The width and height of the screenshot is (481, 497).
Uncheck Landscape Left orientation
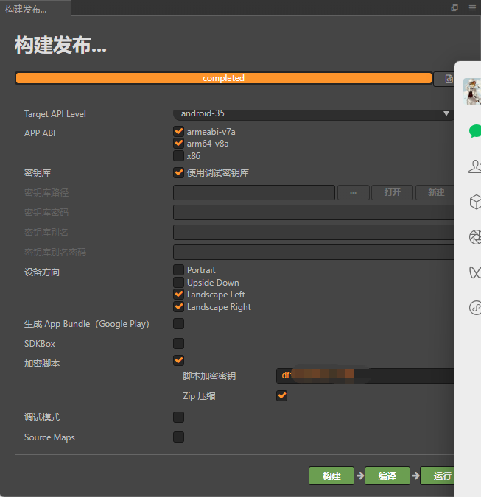point(178,294)
